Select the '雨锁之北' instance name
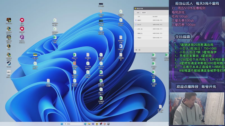 coord(140,33)
